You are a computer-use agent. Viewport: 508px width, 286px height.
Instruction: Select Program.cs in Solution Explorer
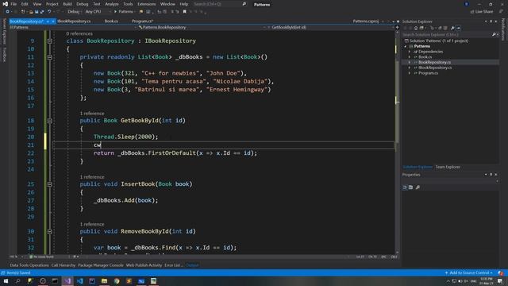[x=428, y=73]
